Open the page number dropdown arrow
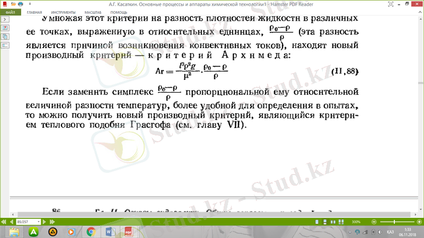 [38, 222]
